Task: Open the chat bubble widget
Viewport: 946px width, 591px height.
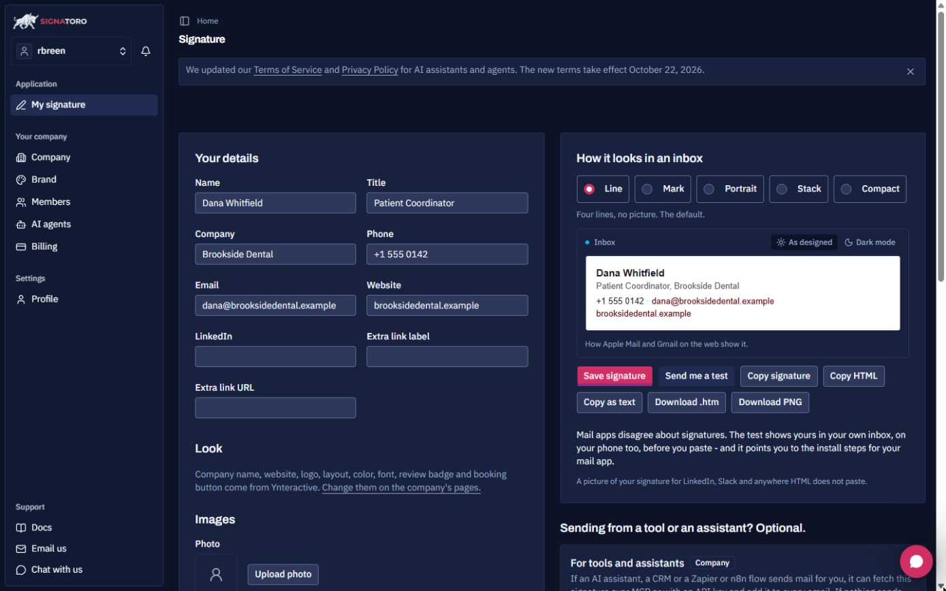Action: 916,561
